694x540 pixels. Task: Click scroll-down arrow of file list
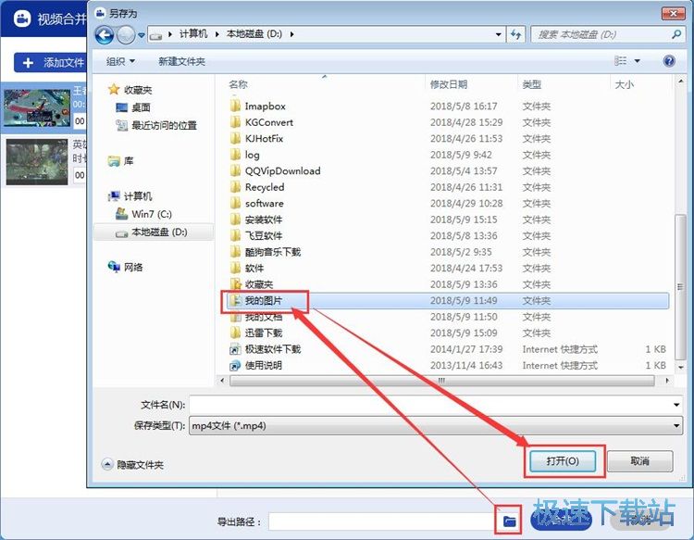pos(680,367)
